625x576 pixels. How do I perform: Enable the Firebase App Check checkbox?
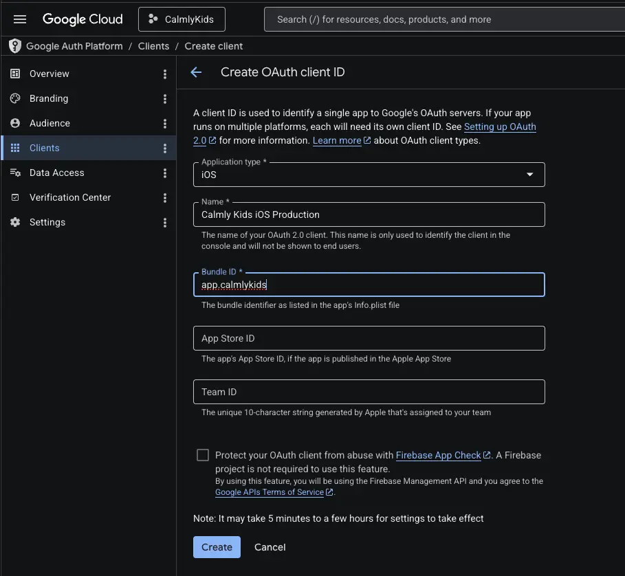coord(203,455)
